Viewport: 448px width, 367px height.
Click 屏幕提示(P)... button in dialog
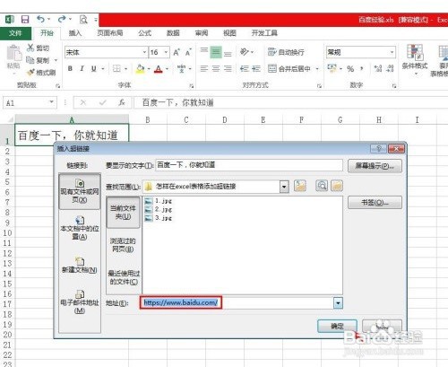pos(375,166)
